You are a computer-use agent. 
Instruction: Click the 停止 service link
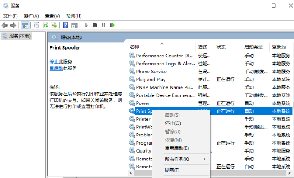54,61
